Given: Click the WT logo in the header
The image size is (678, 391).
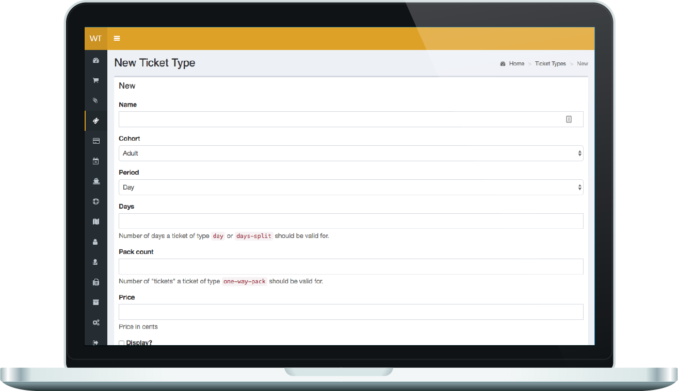Looking at the screenshot, I should click(95, 39).
